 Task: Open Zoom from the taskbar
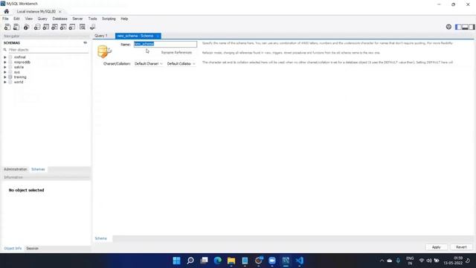[x=272, y=261]
